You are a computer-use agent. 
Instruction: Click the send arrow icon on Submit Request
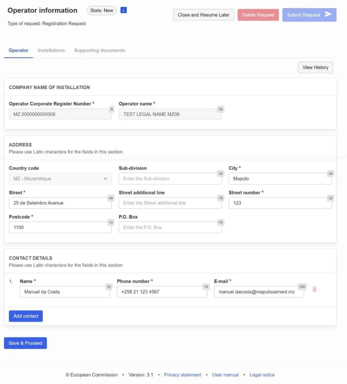328,14
